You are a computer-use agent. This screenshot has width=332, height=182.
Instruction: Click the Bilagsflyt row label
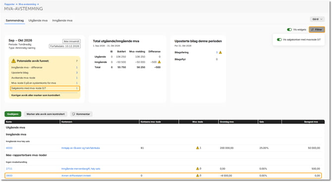pyautogui.click(x=180, y=59)
